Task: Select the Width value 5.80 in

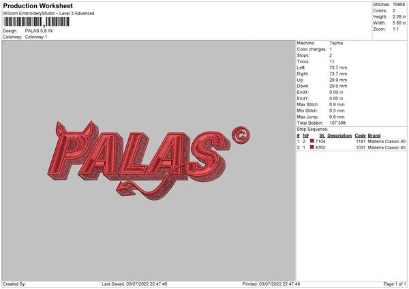Action: tap(399, 23)
